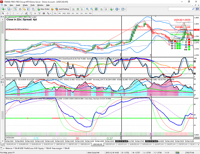Open the Charts menu

25,5
